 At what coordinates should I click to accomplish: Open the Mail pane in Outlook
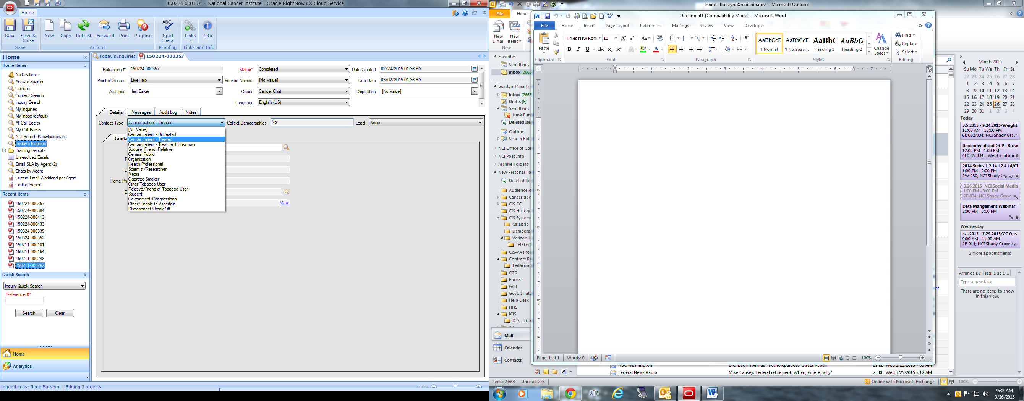click(511, 335)
